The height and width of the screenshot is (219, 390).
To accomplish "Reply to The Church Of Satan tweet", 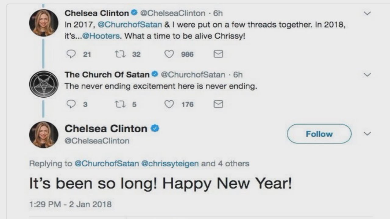I will pyautogui.click(x=71, y=104).
